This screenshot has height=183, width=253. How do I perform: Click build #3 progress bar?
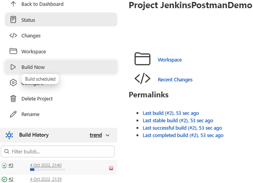click(48, 170)
